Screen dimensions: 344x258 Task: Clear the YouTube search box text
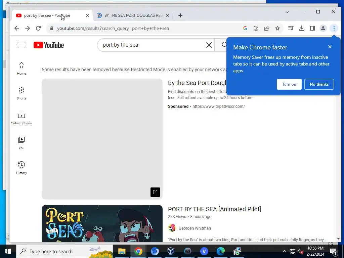[x=209, y=45]
